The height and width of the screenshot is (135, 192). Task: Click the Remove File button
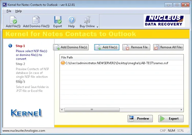tap(136, 47)
